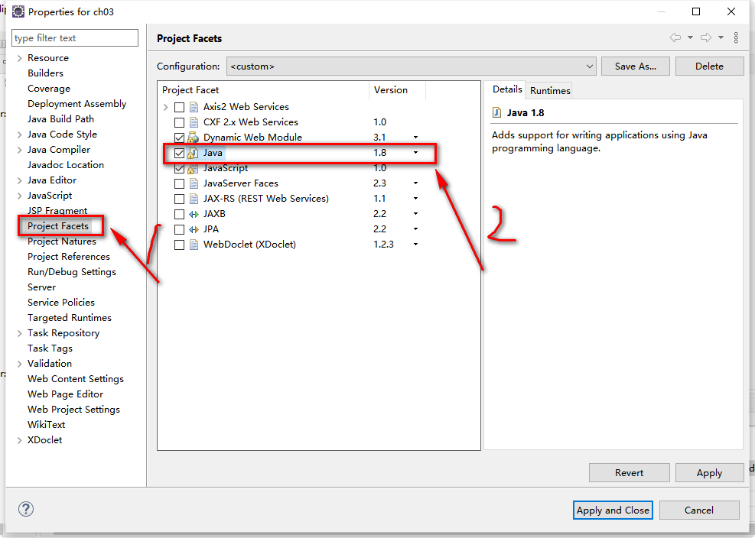This screenshot has height=538, width=755.
Task: Click the Save As button
Action: [x=635, y=66]
